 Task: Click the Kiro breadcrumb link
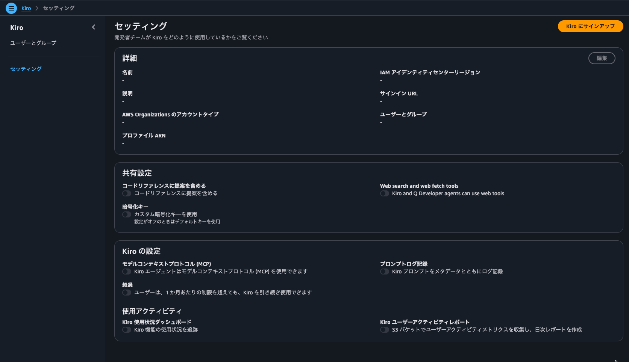click(x=26, y=8)
